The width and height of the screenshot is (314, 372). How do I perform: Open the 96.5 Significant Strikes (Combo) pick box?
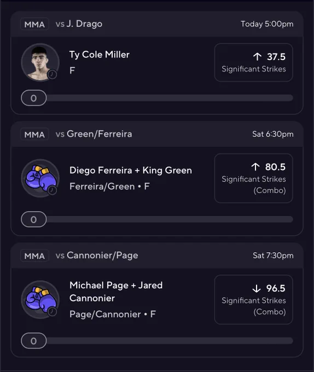(x=253, y=300)
